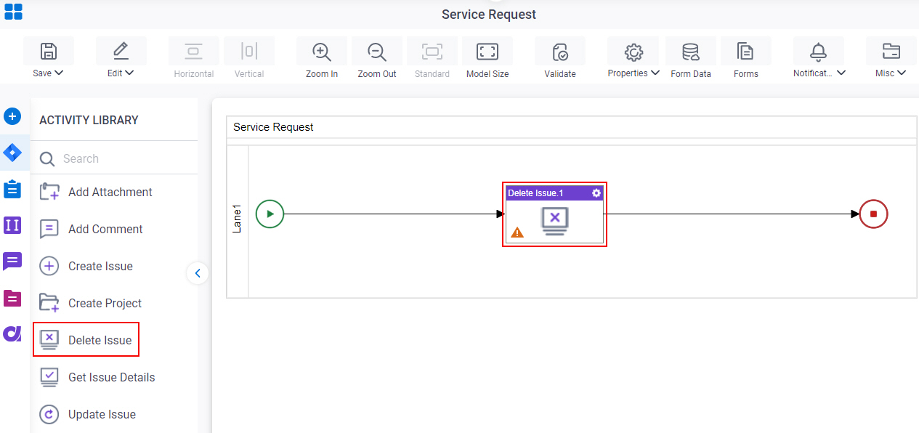
Task: Click the search magnifier icon
Action: 47,159
